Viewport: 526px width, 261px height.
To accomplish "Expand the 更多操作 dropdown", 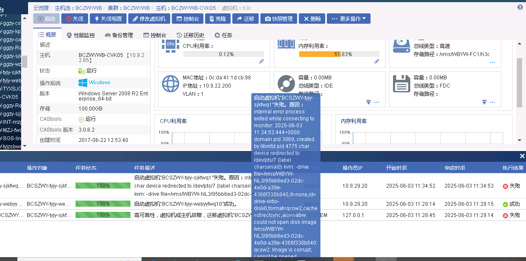I will [349, 19].
